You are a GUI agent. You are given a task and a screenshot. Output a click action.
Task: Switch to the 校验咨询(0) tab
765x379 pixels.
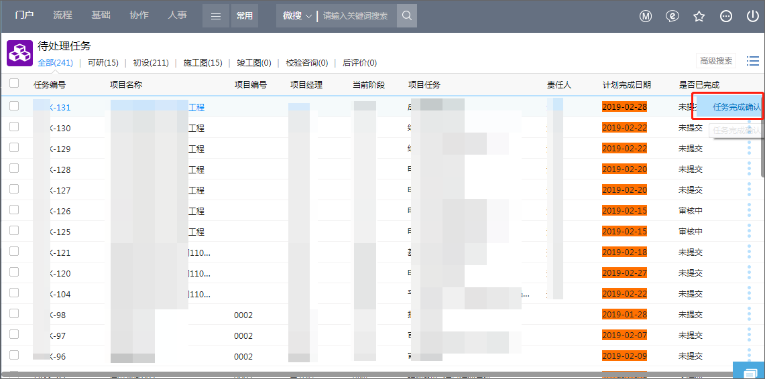(307, 62)
